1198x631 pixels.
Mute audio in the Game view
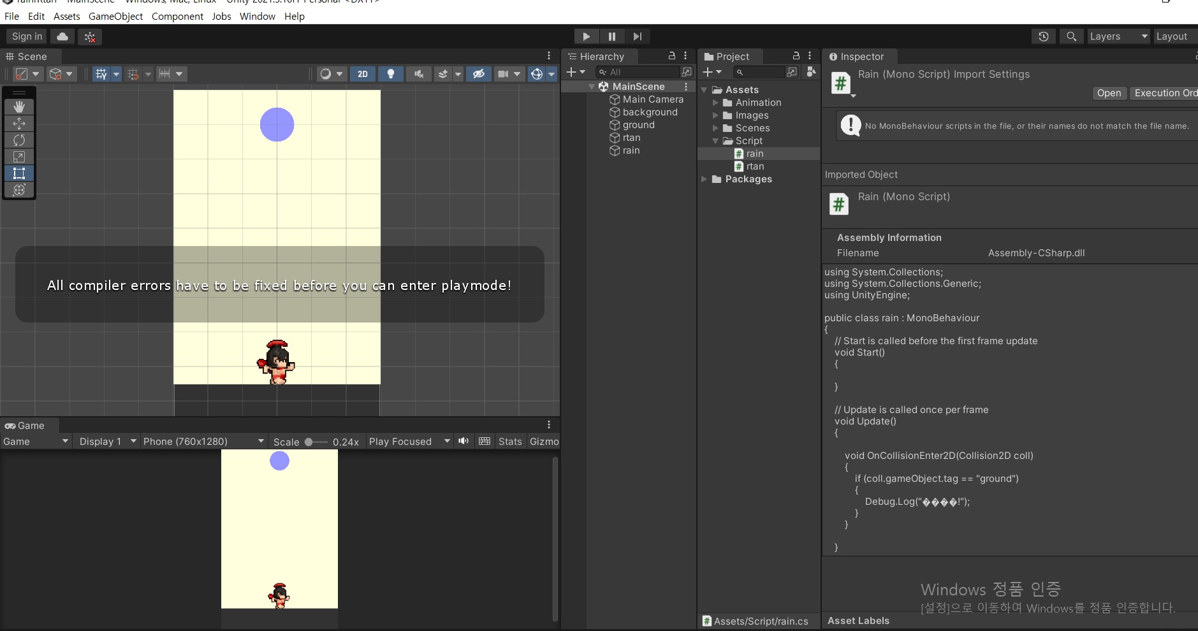(x=464, y=441)
